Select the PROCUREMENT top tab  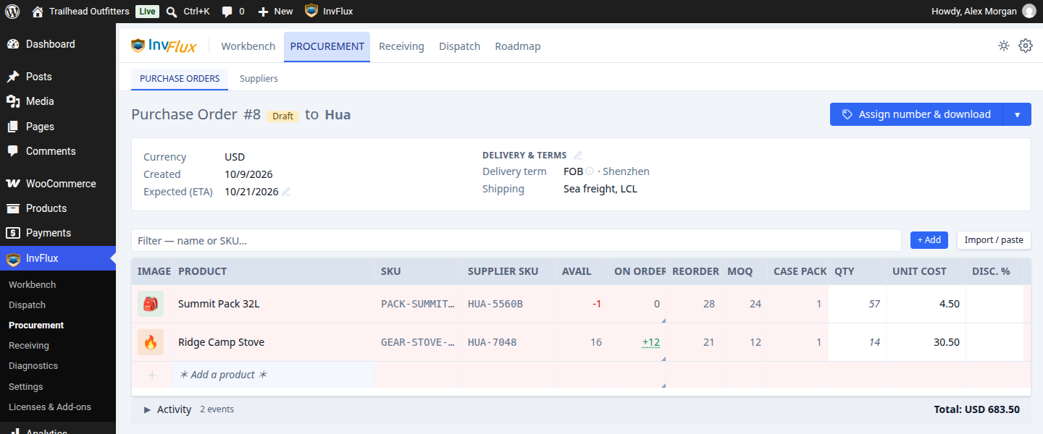coord(327,46)
